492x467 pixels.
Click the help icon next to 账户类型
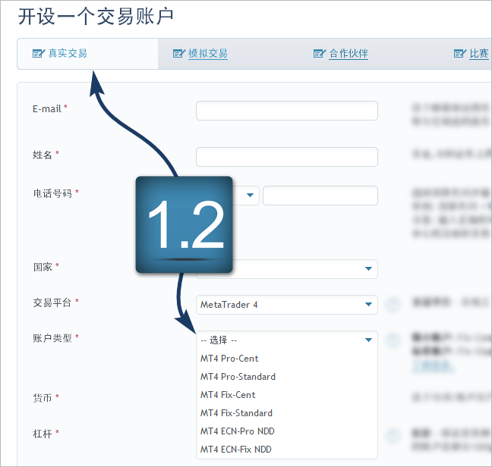[393, 340]
